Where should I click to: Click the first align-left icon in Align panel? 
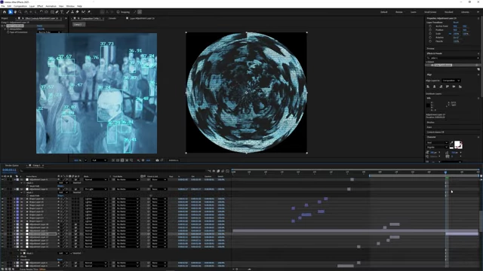pos(428,87)
